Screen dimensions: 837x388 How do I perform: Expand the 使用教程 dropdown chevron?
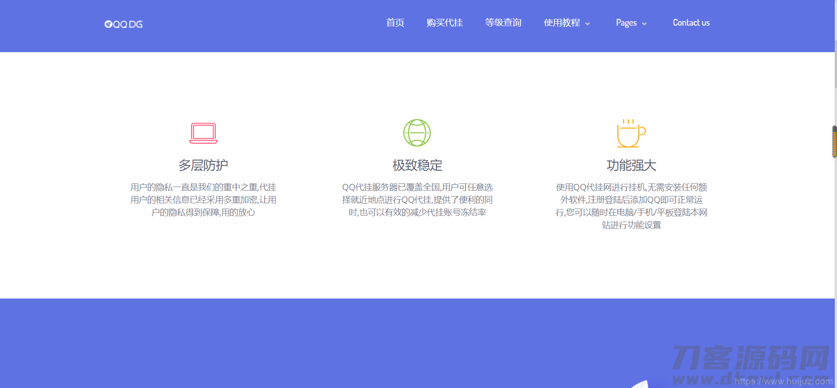click(587, 24)
